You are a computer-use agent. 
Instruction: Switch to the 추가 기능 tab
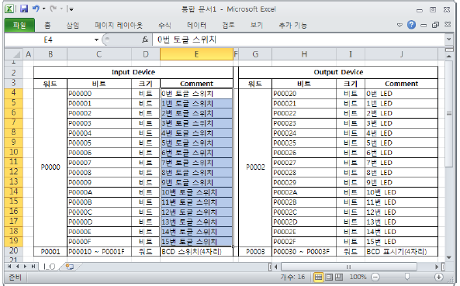point(292,26)
